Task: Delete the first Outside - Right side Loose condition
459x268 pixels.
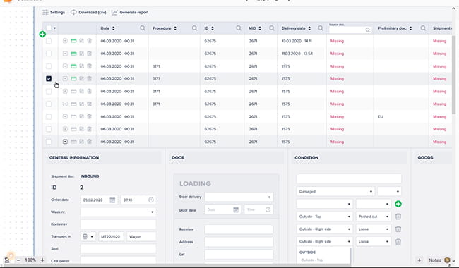Action: [398, 229]
